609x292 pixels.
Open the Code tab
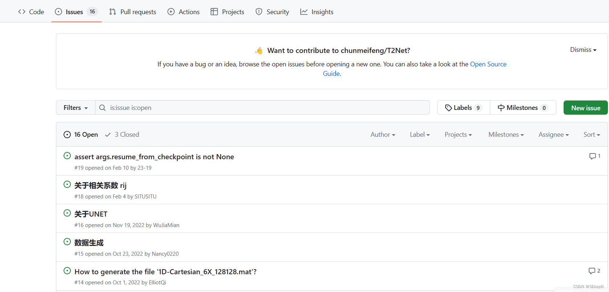tap(31, 12)
